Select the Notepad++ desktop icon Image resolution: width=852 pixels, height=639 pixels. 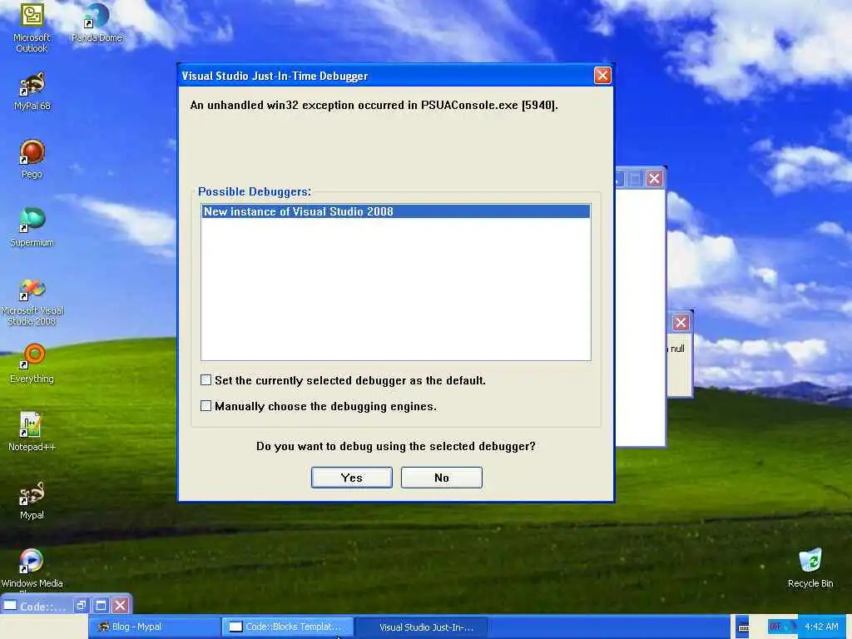tap(32, 432)
